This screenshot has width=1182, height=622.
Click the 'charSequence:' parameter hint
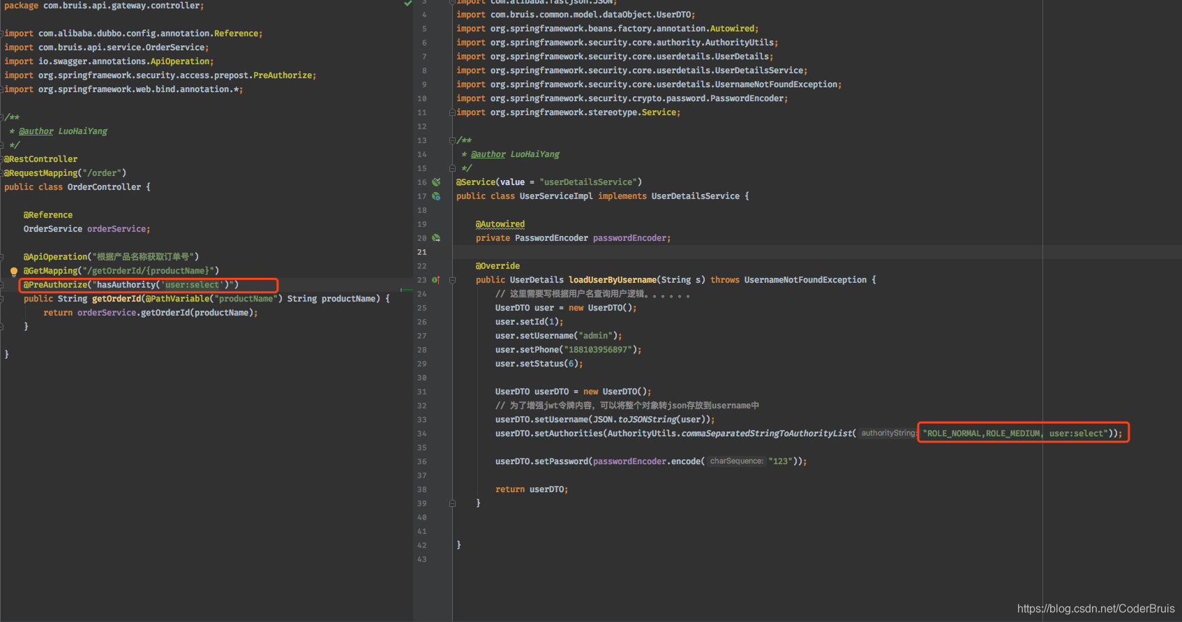pyautogui.click(x=736, y=461)
